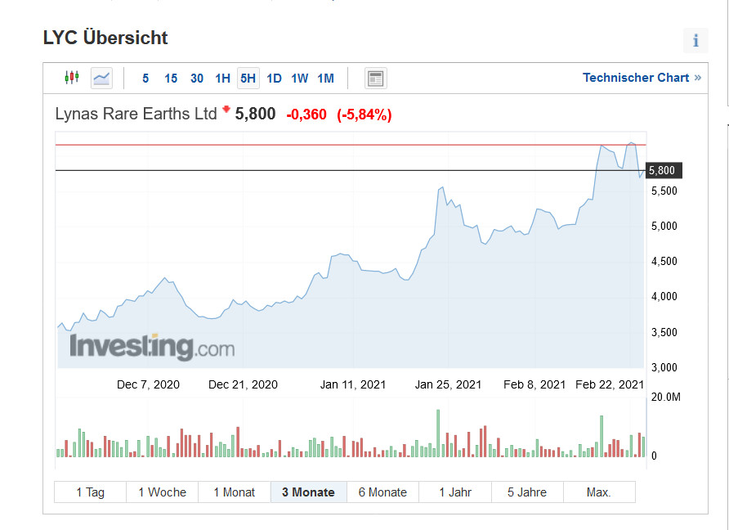The image size is (729, 530).
Task: Switch to the 1 Woche range tab
Action: (162, 492)
